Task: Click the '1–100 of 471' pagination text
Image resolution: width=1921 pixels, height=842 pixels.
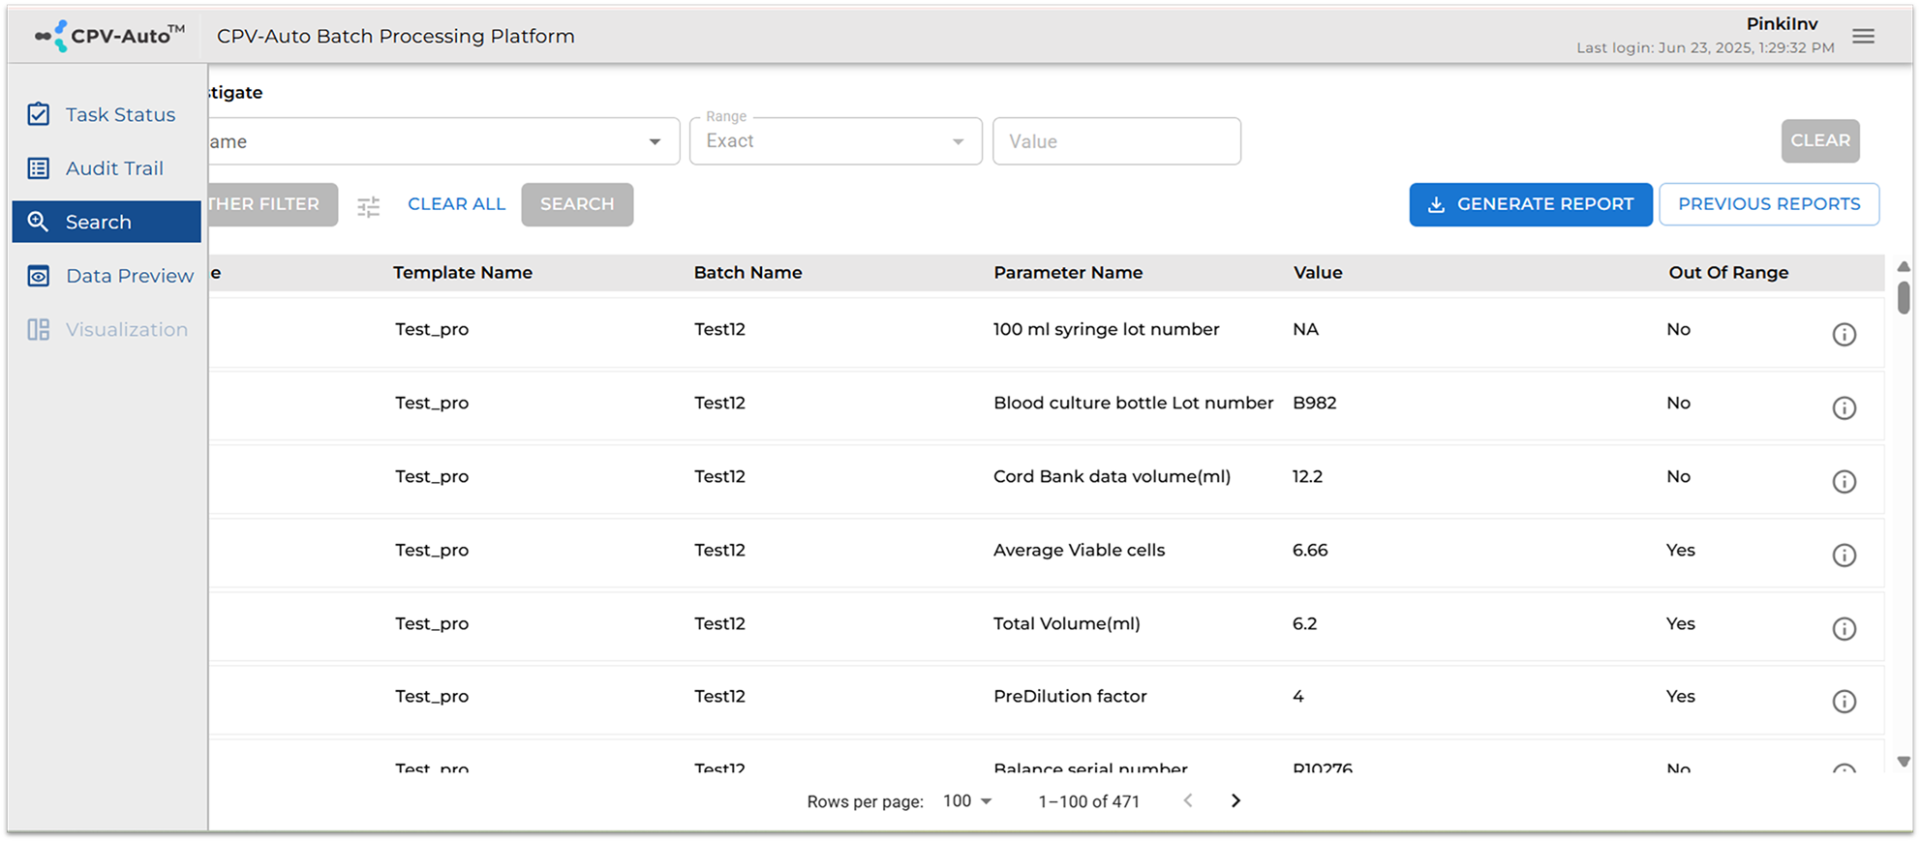Action: click(x=1088, y=801)
